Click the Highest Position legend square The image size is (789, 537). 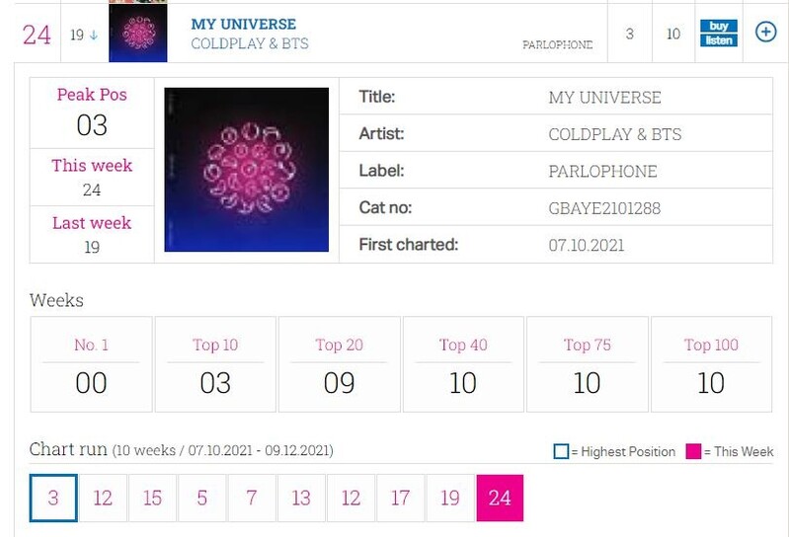coord(561,451)
